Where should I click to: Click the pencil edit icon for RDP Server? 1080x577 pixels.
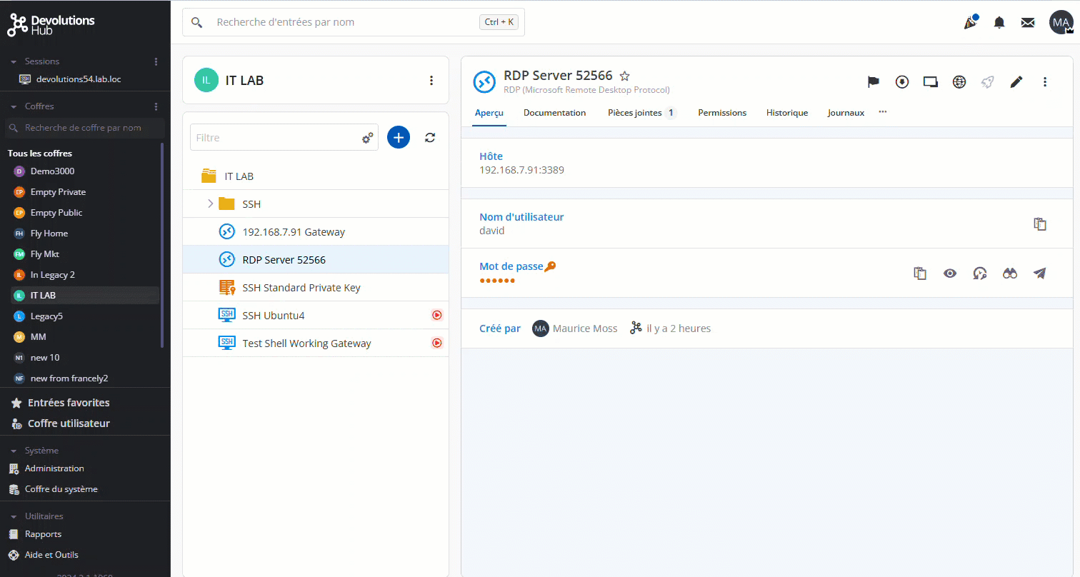point(1016,82)
